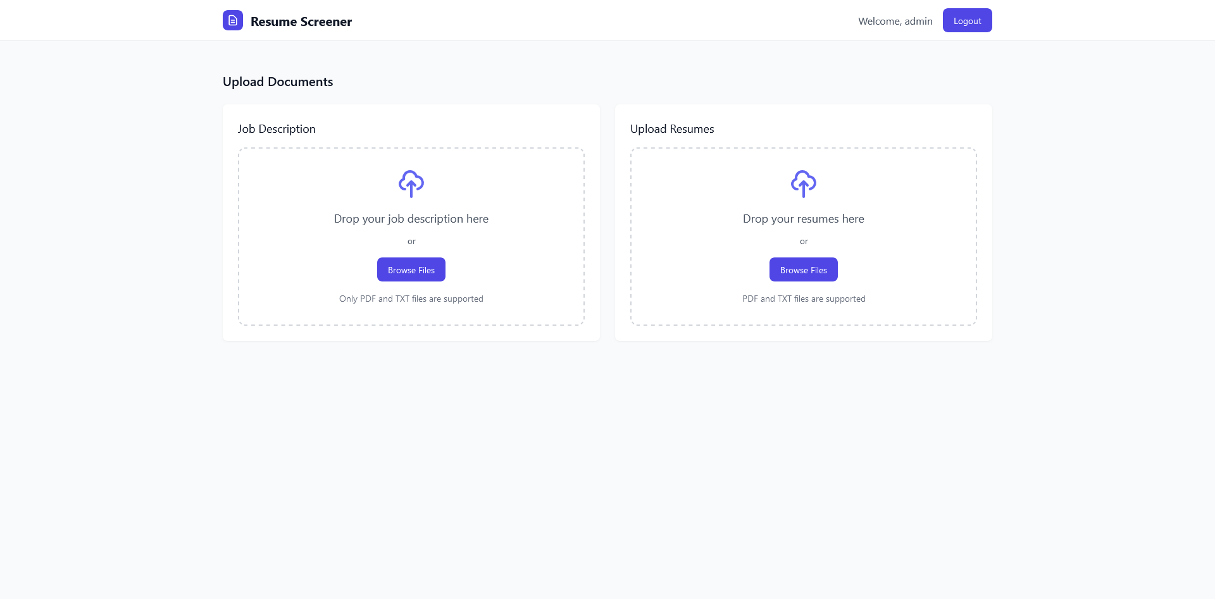Viewport: 1215px width, 599px height.
Task: Click the Upload Resumes card title
Action: (671, 128)
